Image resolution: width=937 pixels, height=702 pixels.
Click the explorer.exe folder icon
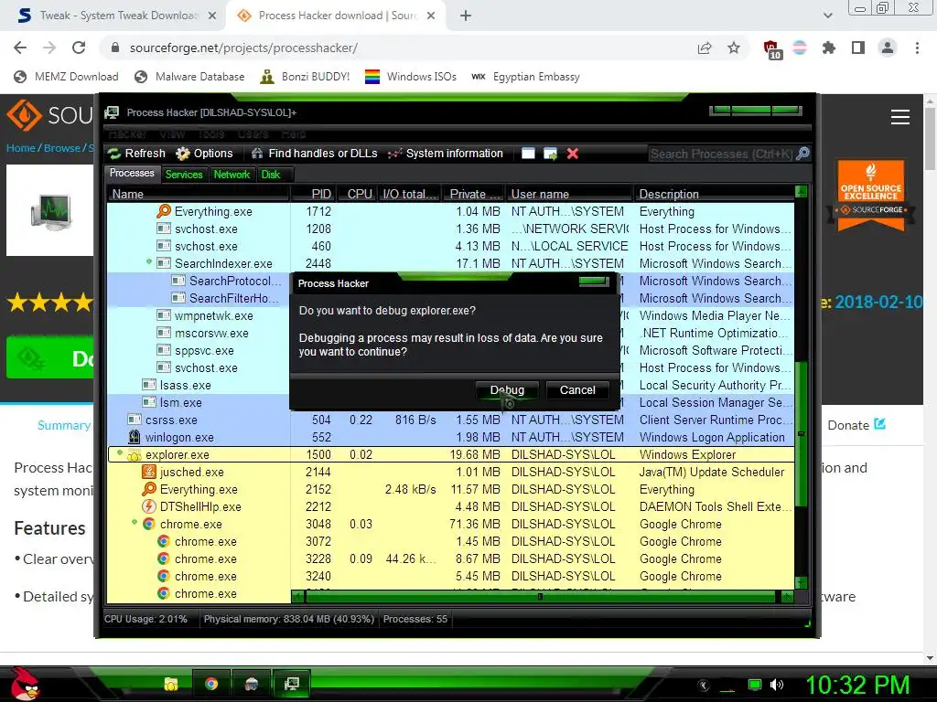point(135,455)
